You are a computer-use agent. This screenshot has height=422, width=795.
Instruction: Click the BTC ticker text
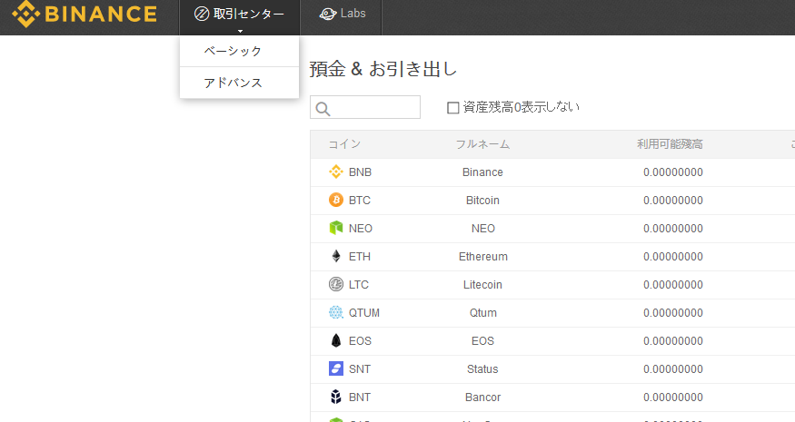[x=360, y=201]
